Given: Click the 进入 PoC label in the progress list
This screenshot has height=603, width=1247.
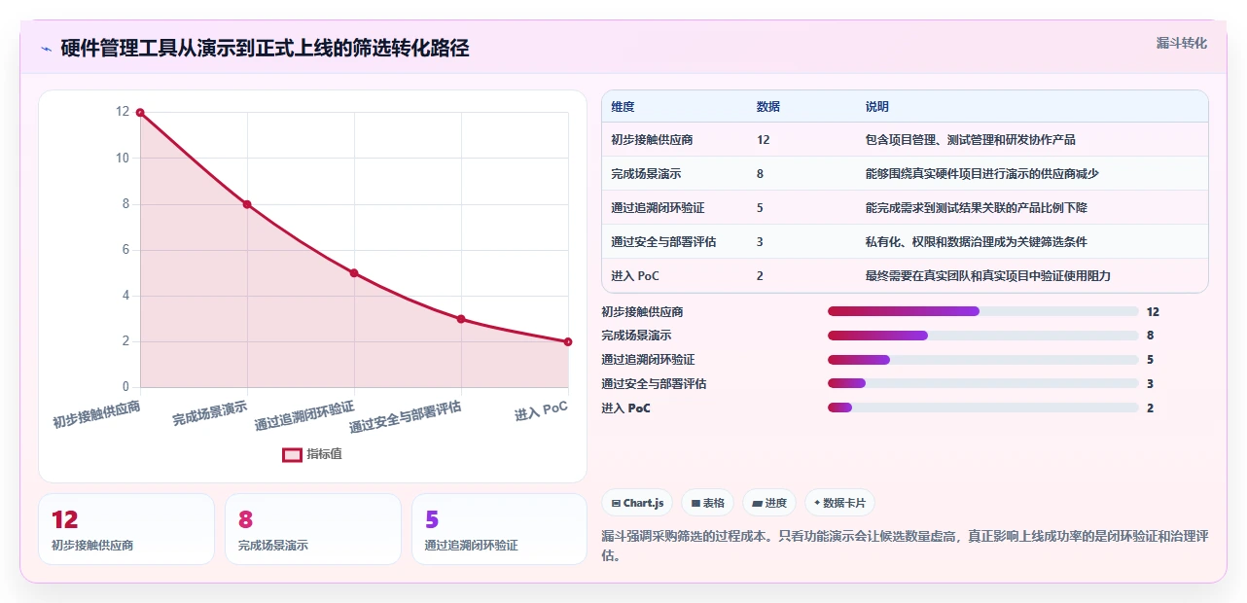Looking at the screenshot, I should pos(625,408).
